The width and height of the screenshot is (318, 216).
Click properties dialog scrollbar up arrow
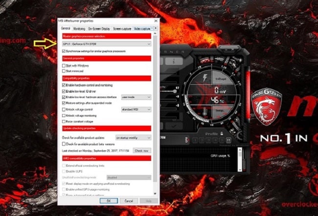(x=155, y=33)
